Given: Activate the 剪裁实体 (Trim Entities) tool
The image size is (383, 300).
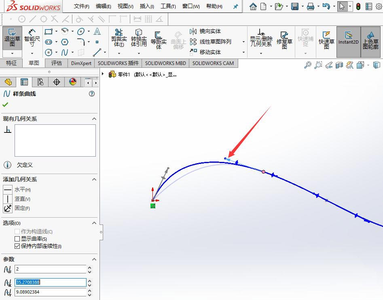Looking at the screenshot, I should tap(118, 38).
